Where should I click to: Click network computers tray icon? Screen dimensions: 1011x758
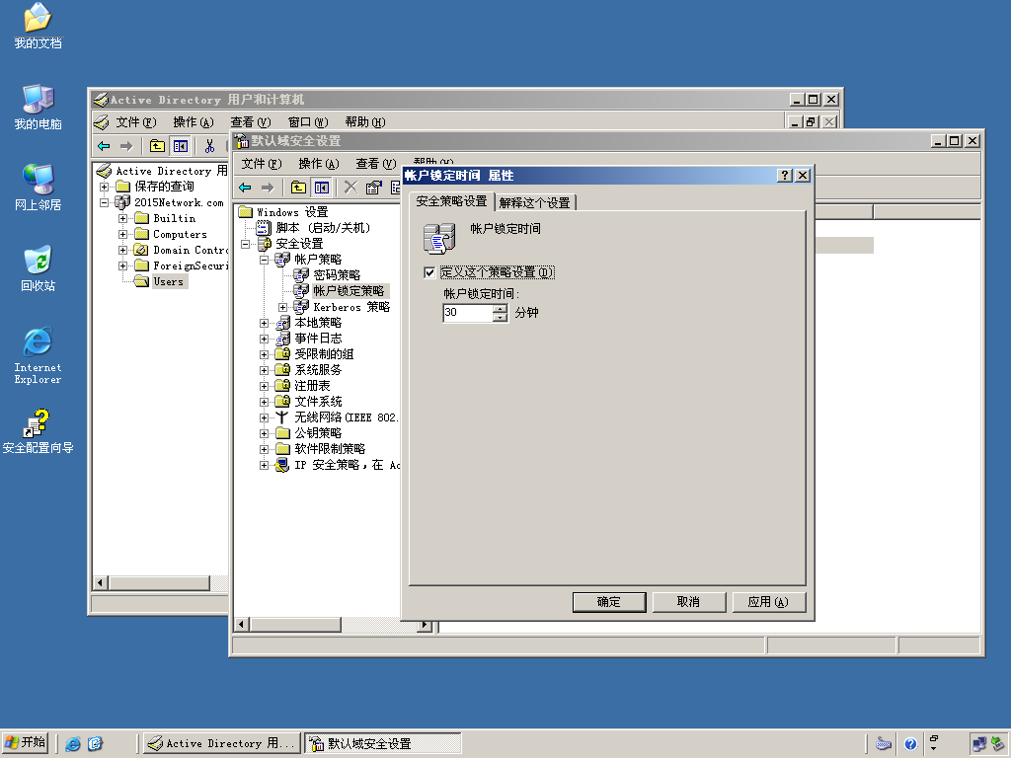pyautogui.click(x=979, y=744)
